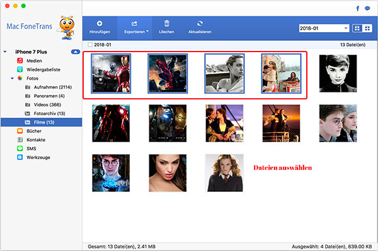Click the Aktualisieren refresh icon
This screenshot has height=251, width=378.
click(x=200, y=23)
